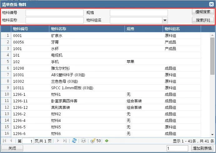Close the 清单查找-物料 dialog
This screenshot has height=153, width=216.
211,4
